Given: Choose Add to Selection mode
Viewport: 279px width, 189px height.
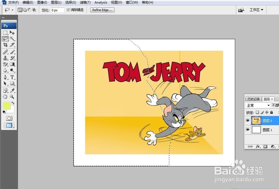Looking at the screenshot, I should click(x=25, y=10).
